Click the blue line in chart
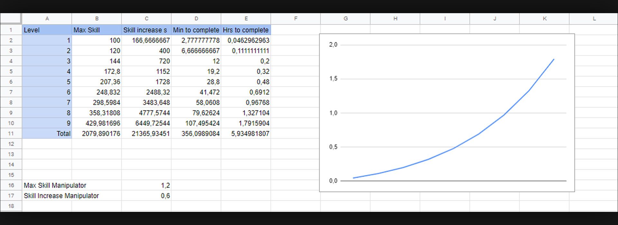This screenshot has height=225, width=618. point(454,148)
